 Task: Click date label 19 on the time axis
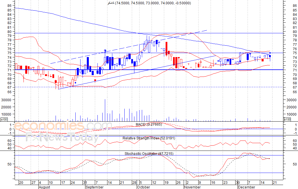tap(166, 182)
